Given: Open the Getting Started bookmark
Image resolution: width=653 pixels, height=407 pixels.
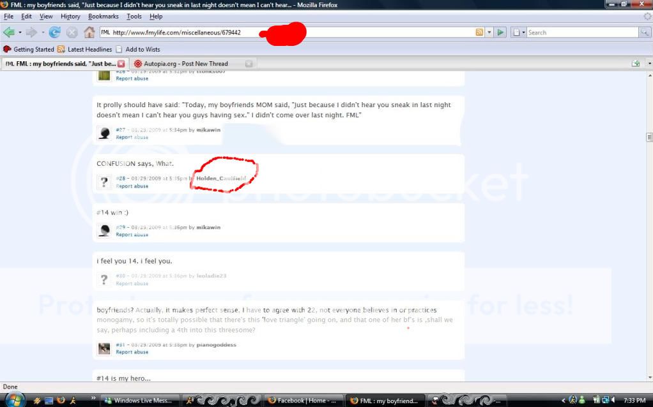Looking at the screenshot, I should 29,49.
